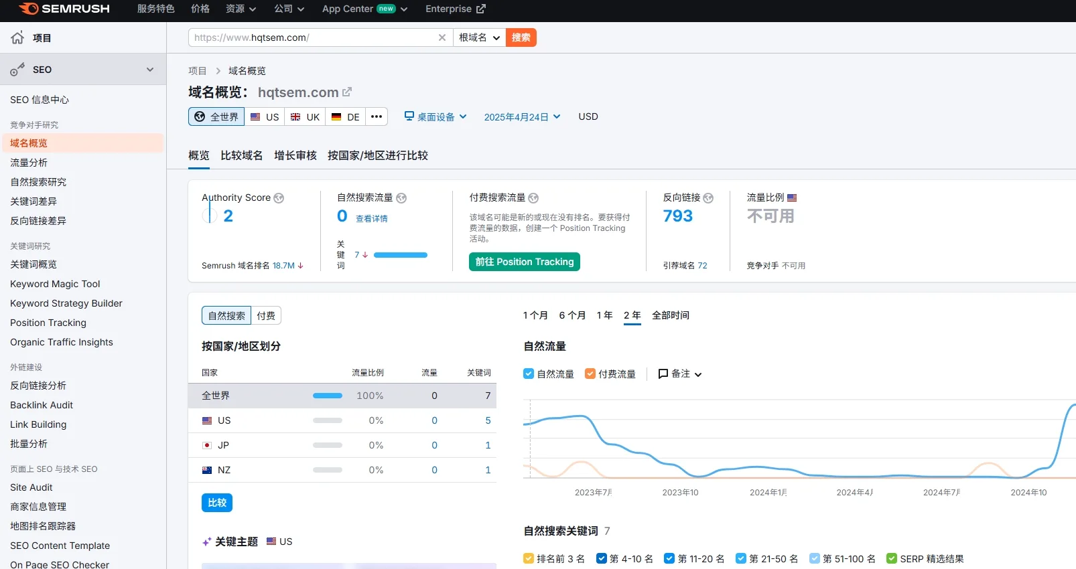Toggle 付费流量 chart checkbox

(590, 374)
